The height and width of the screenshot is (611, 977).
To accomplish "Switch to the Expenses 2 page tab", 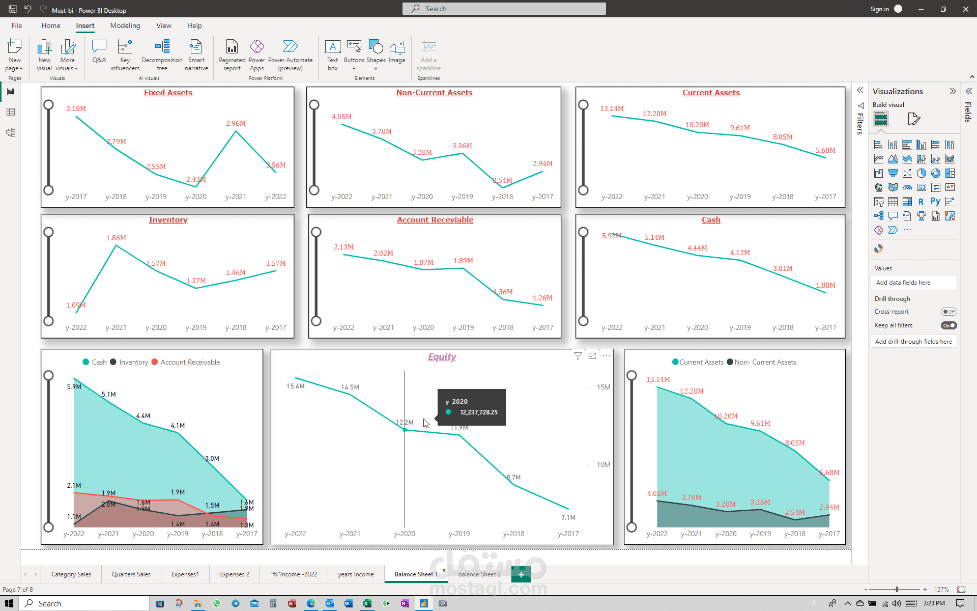I will coord(235,574).
